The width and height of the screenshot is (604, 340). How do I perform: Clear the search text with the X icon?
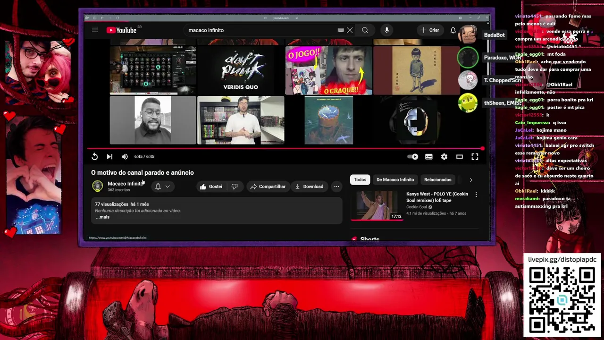350,30
